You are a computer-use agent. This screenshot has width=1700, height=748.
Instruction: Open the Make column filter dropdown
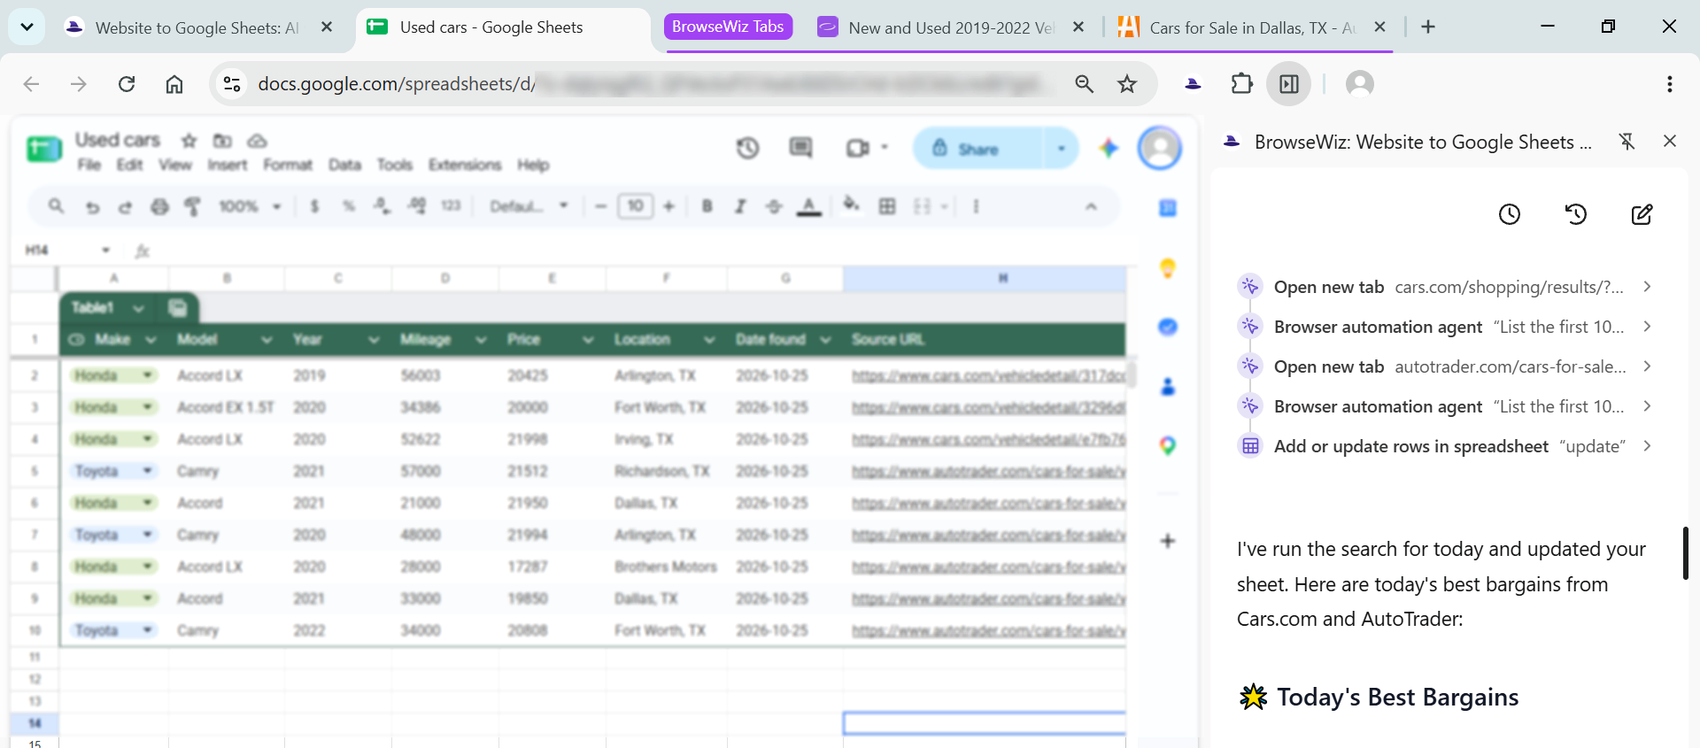pyautogui.click(x=151, y=340)
